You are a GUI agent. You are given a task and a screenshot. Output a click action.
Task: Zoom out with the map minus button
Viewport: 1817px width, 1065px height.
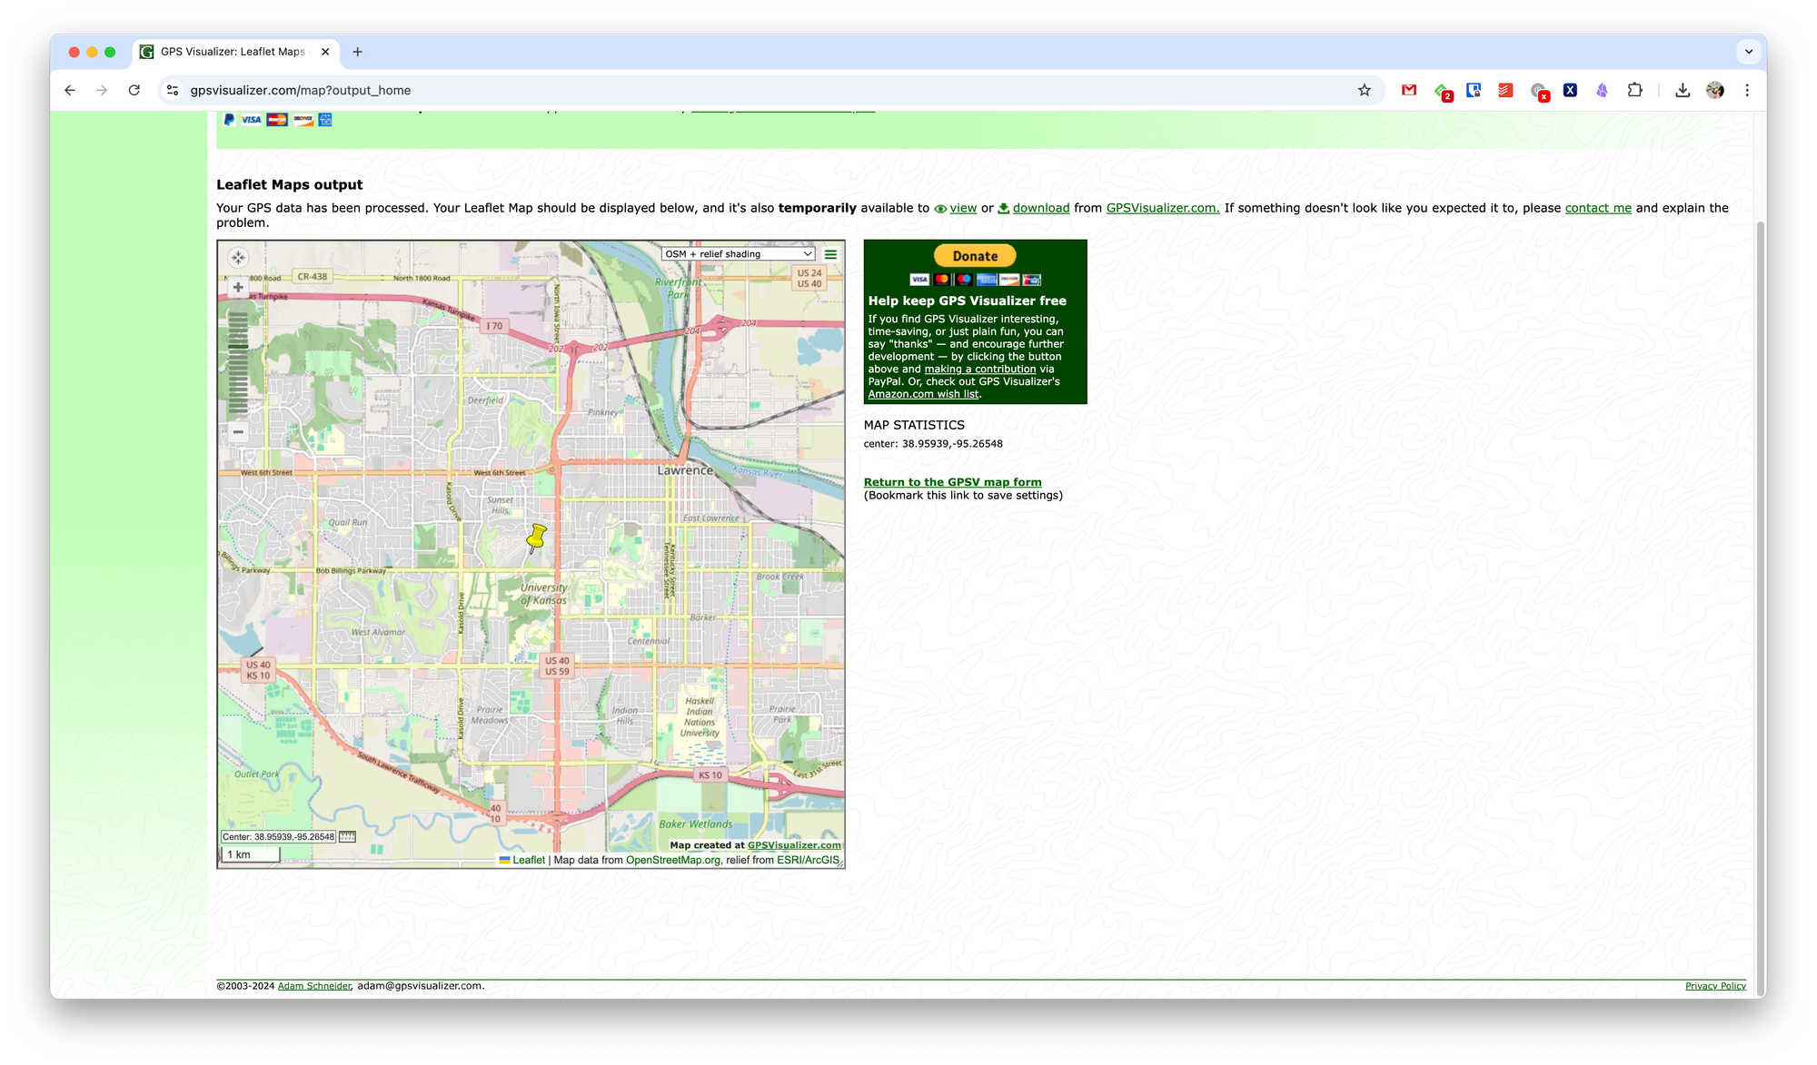pyautogui.click(x=238, y=432)
